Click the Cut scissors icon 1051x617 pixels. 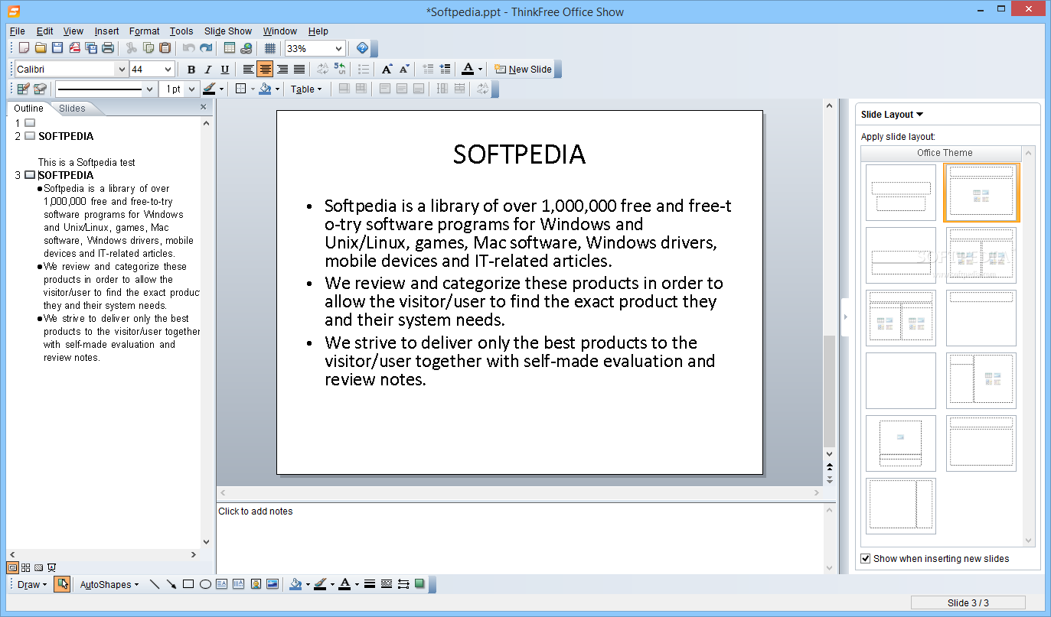[x=132, y=48]
